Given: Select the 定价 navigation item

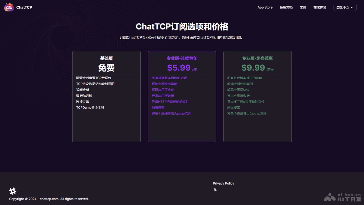Looking at the screenshot, I should point(303,7).
